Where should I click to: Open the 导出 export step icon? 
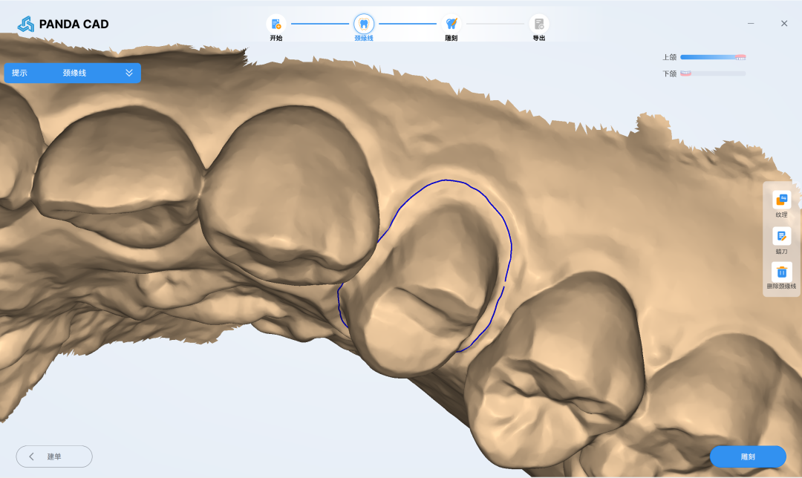(538, 24)
